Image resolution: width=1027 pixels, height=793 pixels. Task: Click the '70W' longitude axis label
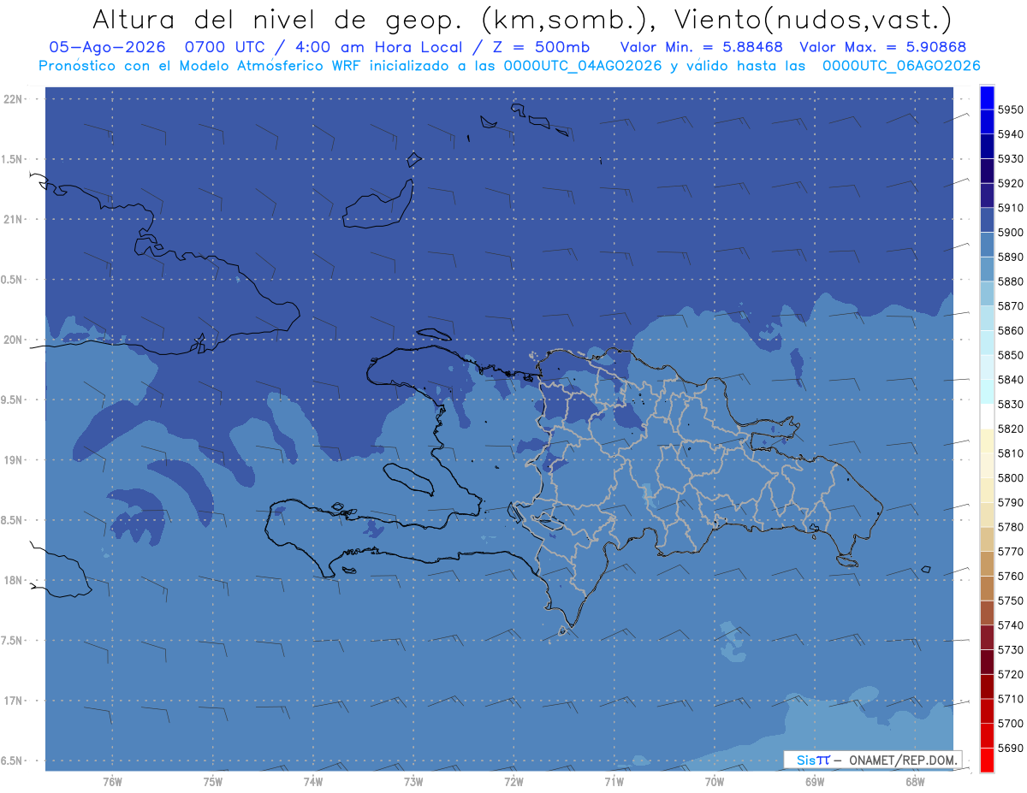[715, 781]
